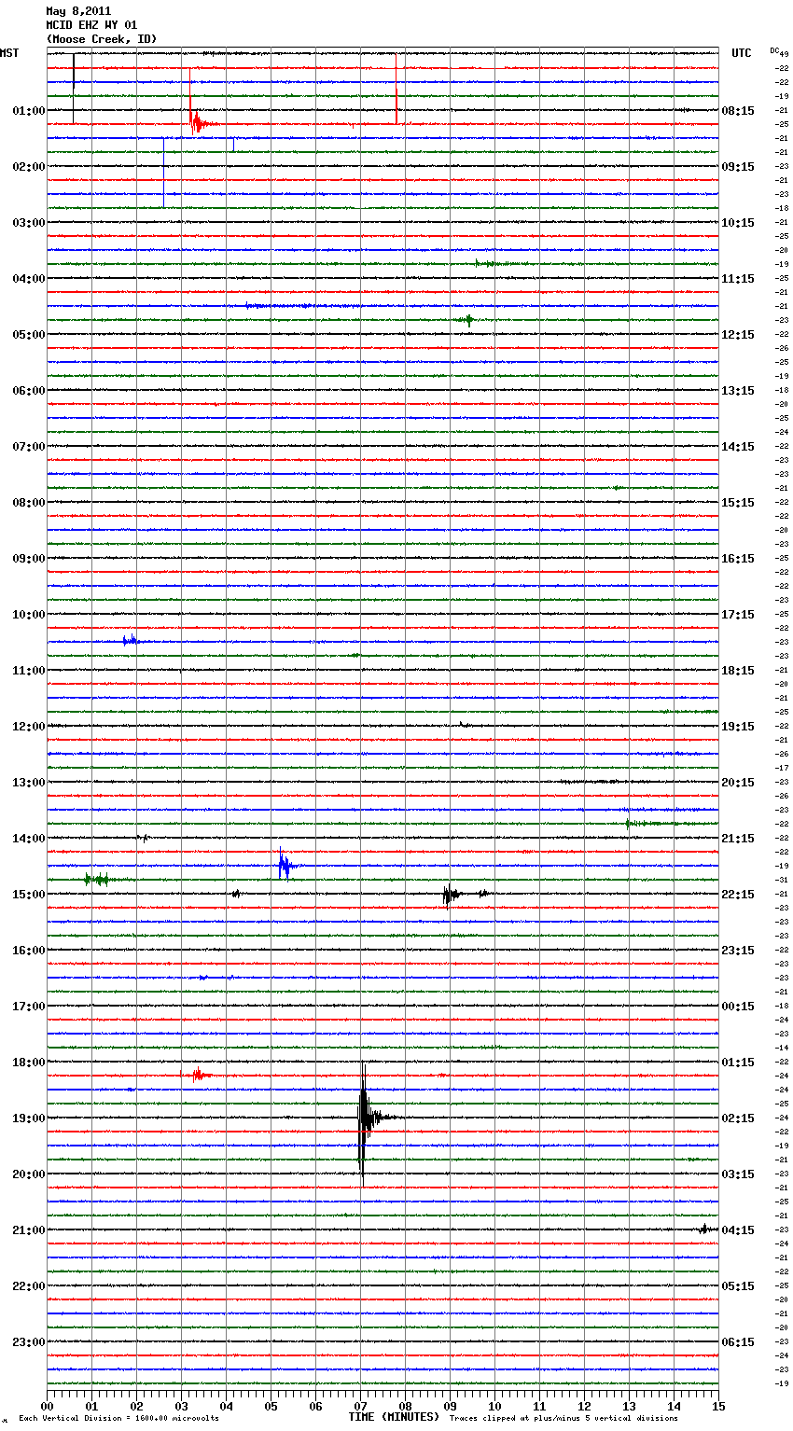Viewport: 793px width, 1431px height.
Task: Click the large black earthquake burst at 19:00
Action: tap(369, 1119)
